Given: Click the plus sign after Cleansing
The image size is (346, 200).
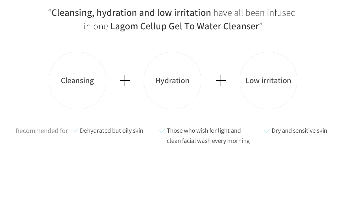Looking at the screenshot, I should (125, 81).
